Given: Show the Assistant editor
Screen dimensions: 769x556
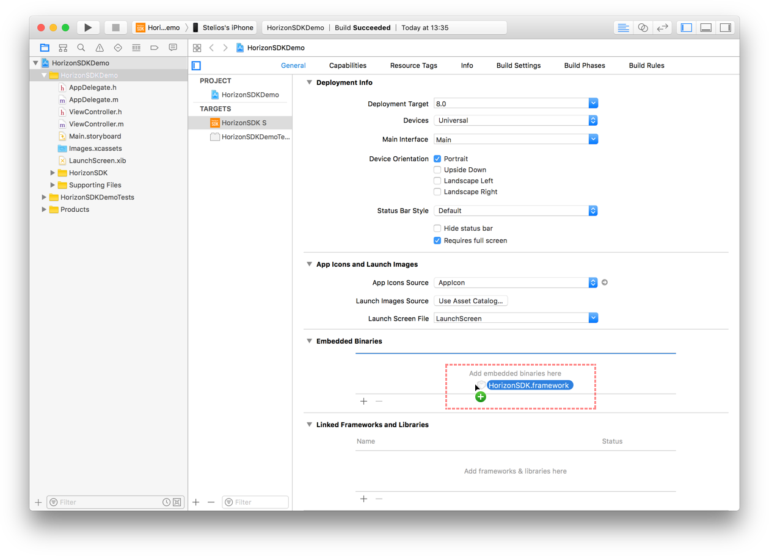Looking at the screenshot, I should tap(643, 27).
